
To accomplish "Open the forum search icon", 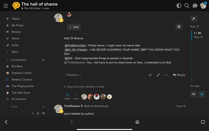I will tap(187, 6).
